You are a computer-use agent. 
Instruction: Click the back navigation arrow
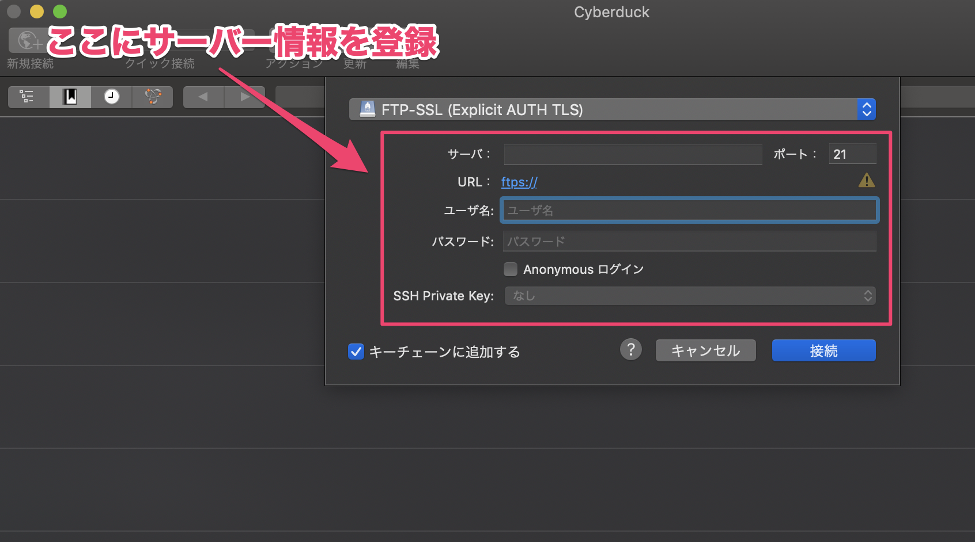(203, 96)
